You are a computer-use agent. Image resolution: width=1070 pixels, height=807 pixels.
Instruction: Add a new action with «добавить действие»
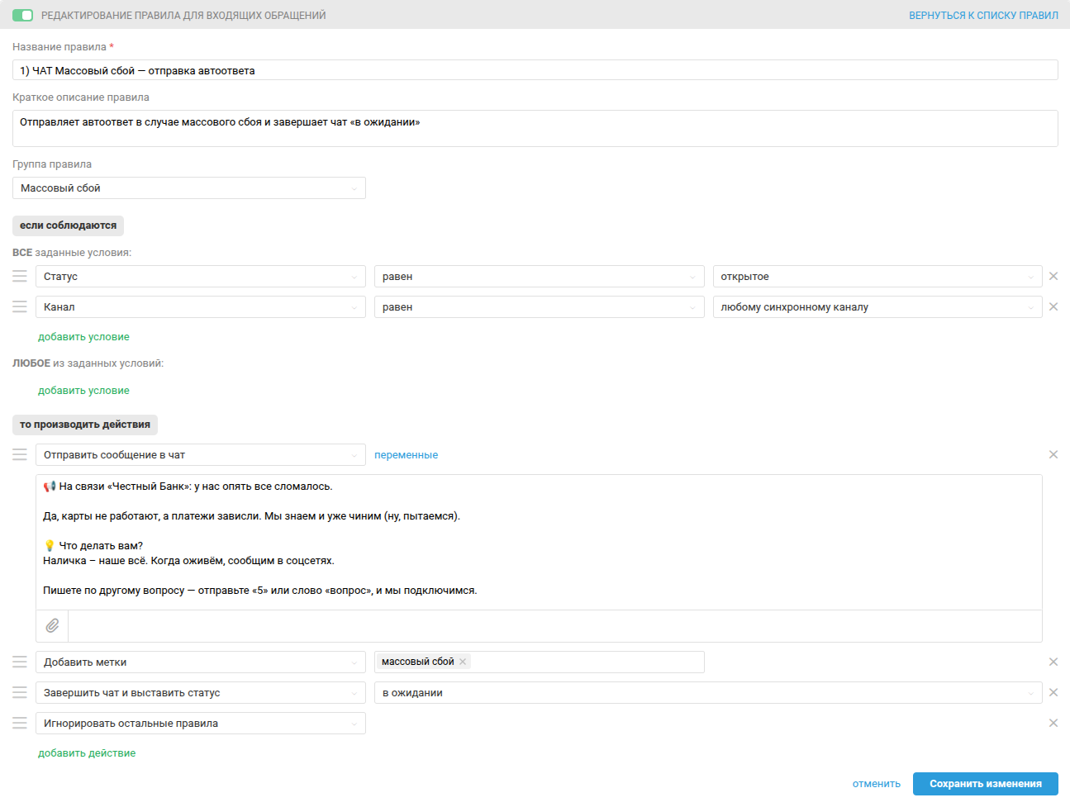87,753
